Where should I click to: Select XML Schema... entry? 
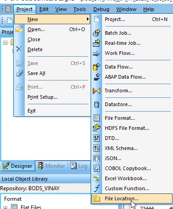click(x=132, y=148)
